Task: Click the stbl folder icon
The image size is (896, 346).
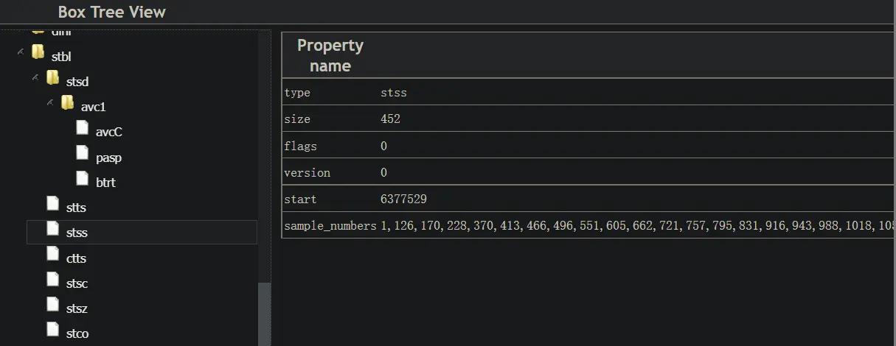Action: coord(38,53)
